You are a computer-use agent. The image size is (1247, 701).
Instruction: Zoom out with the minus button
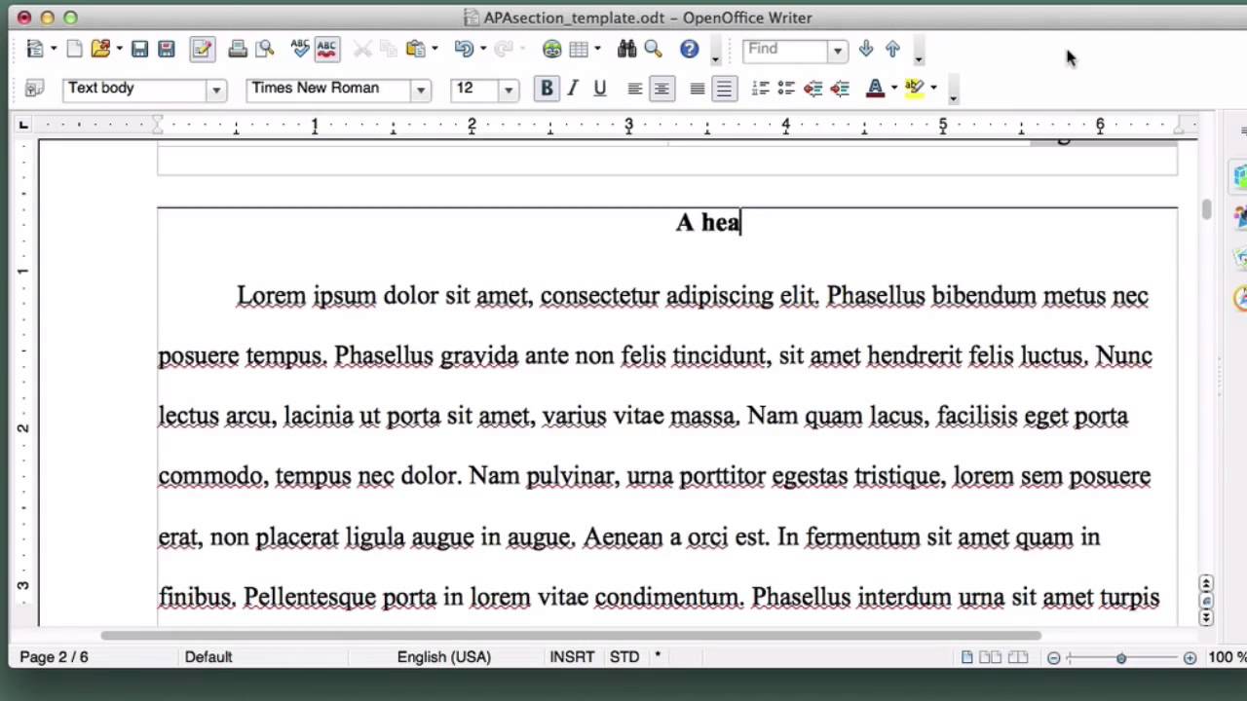click(x=1053, y=658)
